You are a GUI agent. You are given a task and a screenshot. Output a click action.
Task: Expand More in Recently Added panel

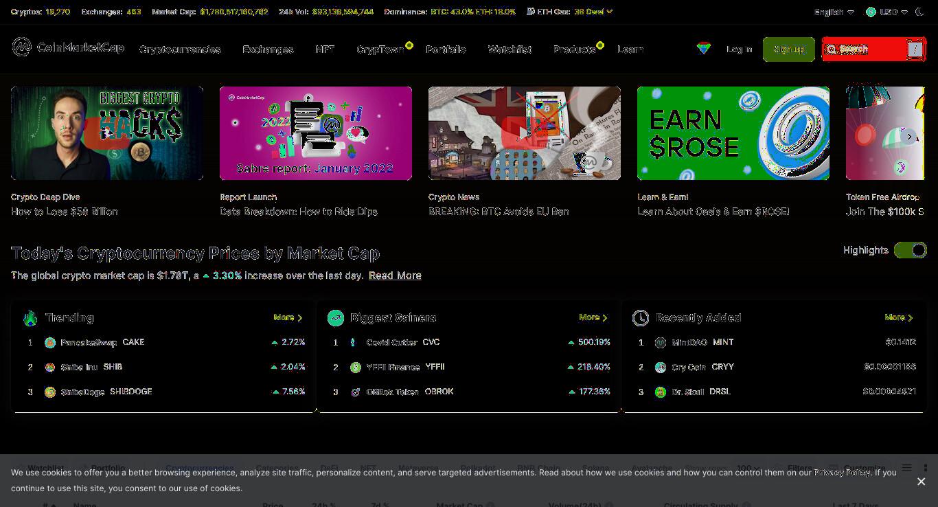[899, 317]
